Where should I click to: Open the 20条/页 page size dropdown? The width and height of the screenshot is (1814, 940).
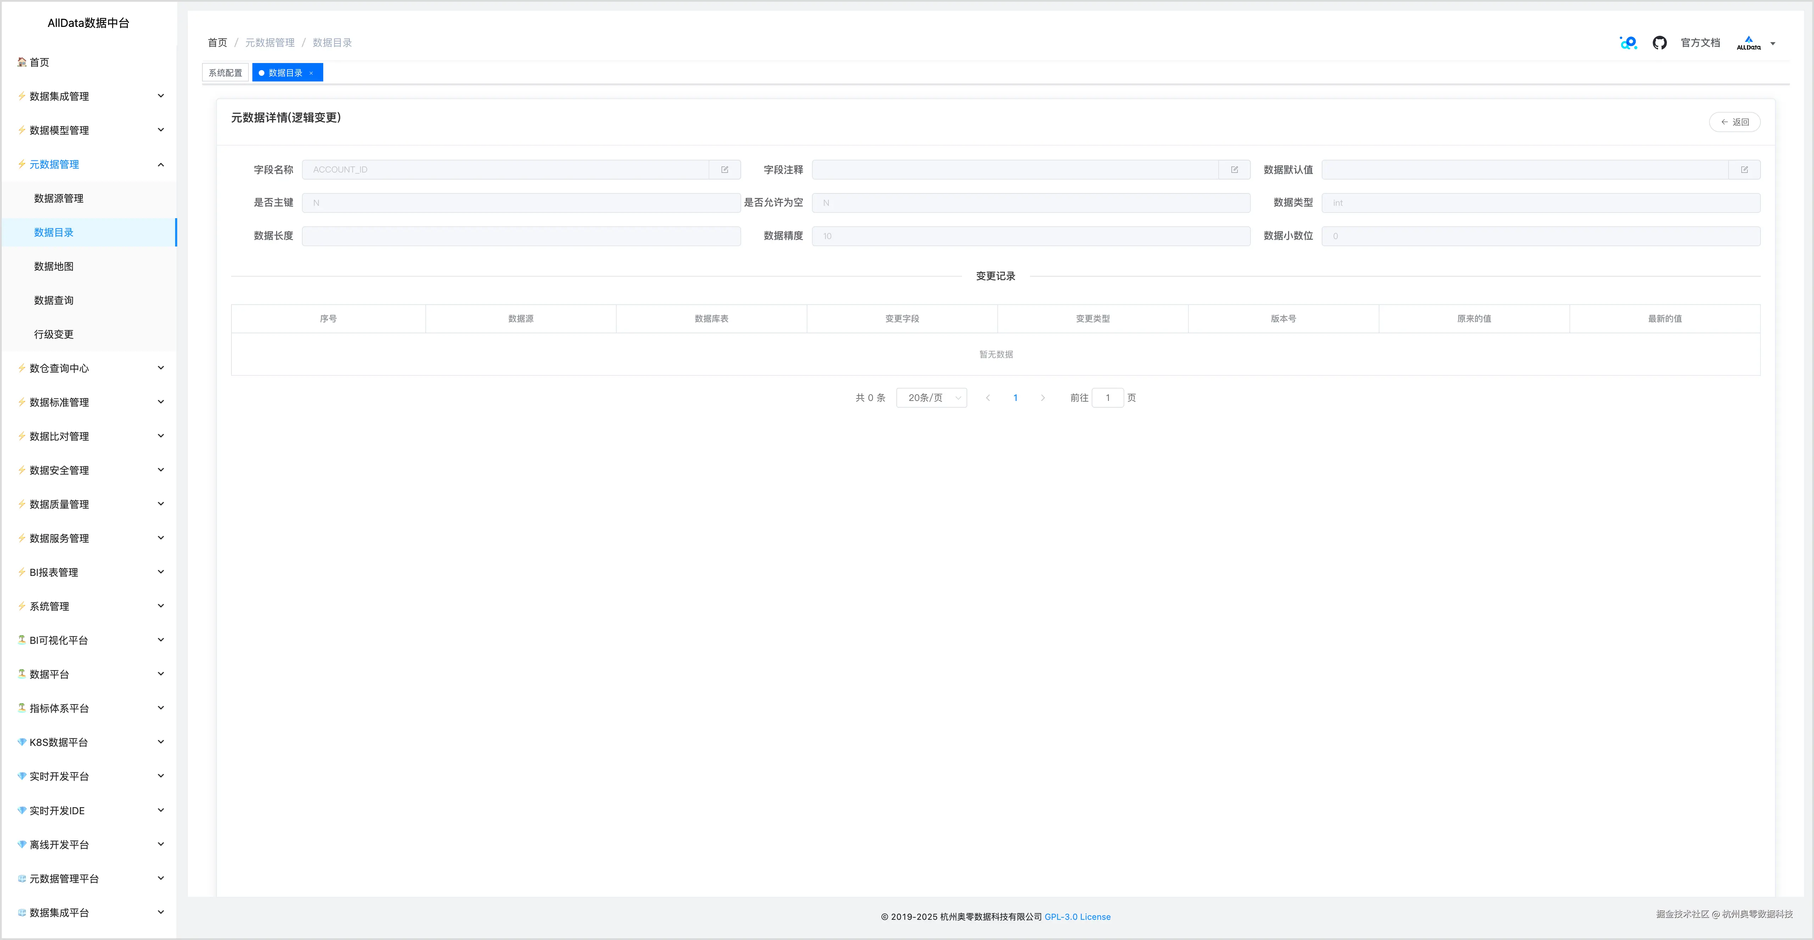(932, 398)
